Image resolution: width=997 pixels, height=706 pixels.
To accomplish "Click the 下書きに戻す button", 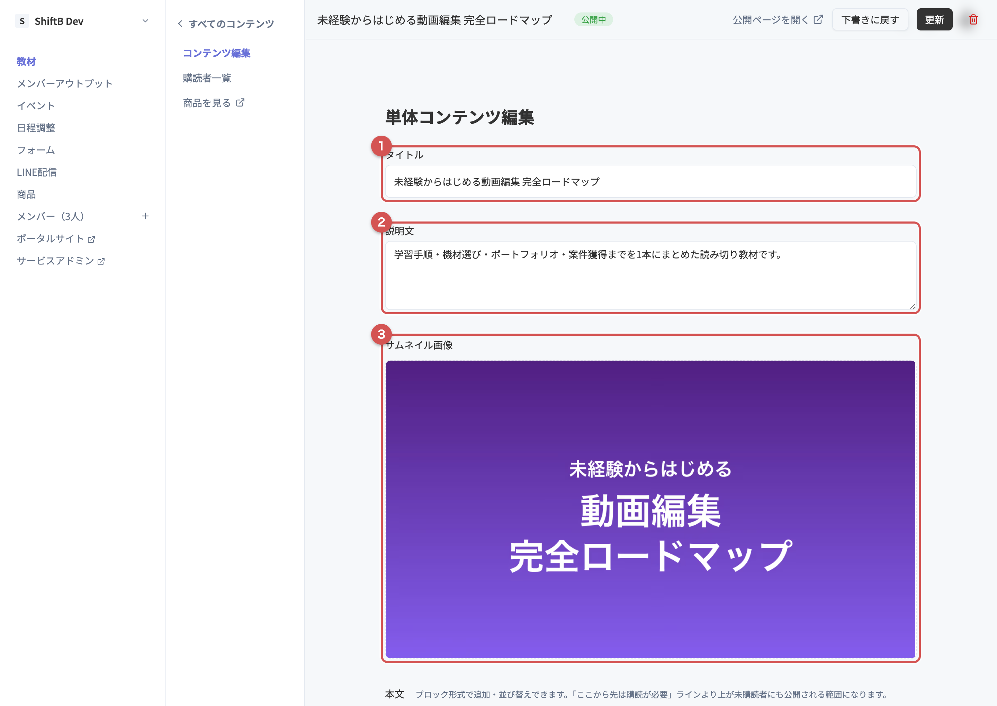I will click(x=870, y=20).
